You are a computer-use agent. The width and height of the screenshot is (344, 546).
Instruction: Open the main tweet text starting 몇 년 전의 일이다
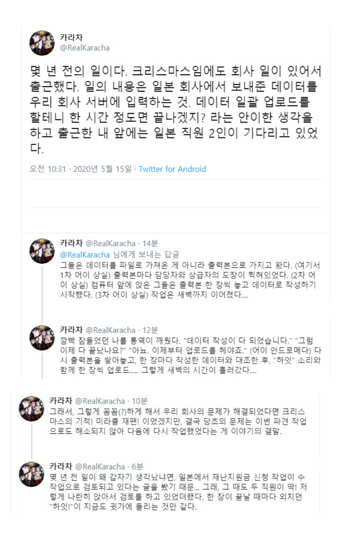[175, 109]
